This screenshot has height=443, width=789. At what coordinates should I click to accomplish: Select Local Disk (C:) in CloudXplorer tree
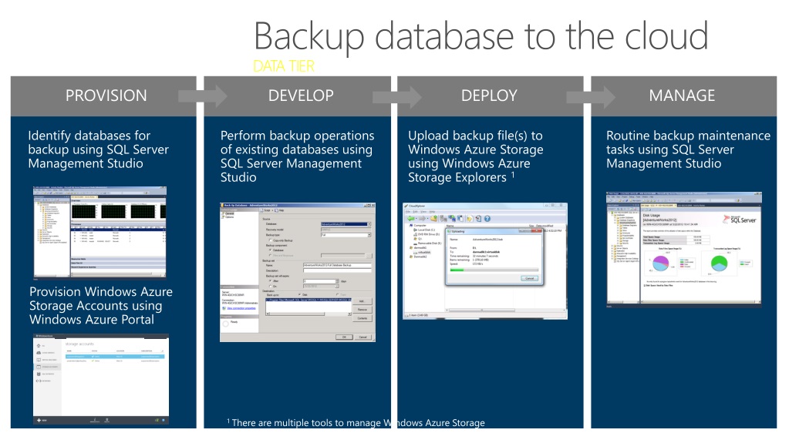point(426,230)
